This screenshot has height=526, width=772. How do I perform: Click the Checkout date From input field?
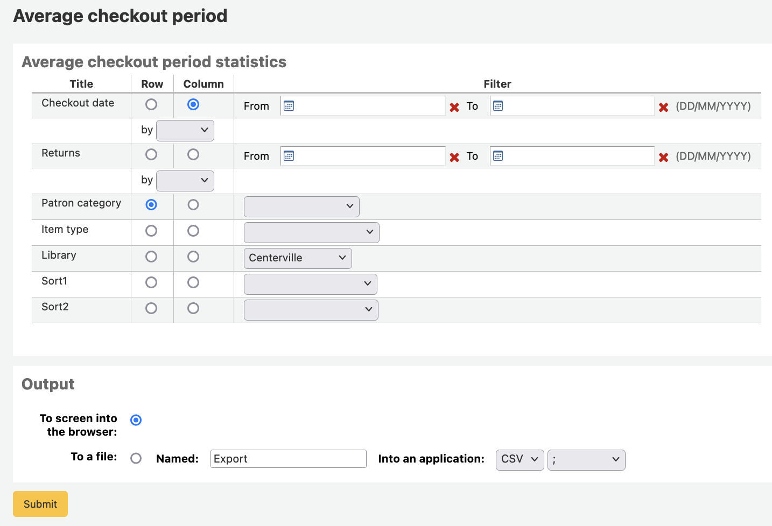pyautogui.click(x=363, y=106)
